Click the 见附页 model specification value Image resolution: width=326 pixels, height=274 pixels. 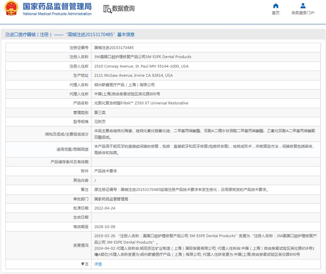point(100,122)
